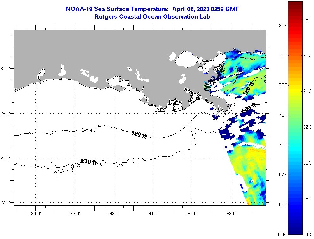Click the 82F label on the color scale
The image size is (314, 239).
283,25
